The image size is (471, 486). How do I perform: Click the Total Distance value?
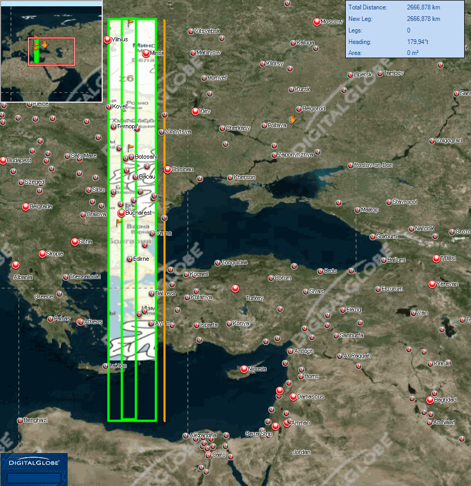click(x=423, y=7)
